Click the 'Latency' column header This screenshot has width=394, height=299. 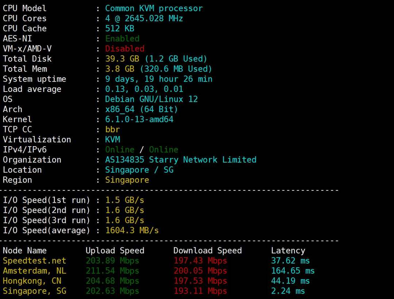(x=288, y=251)
